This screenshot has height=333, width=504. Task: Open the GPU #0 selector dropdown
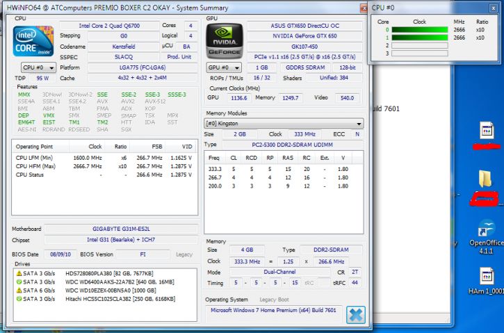point(224,67)
